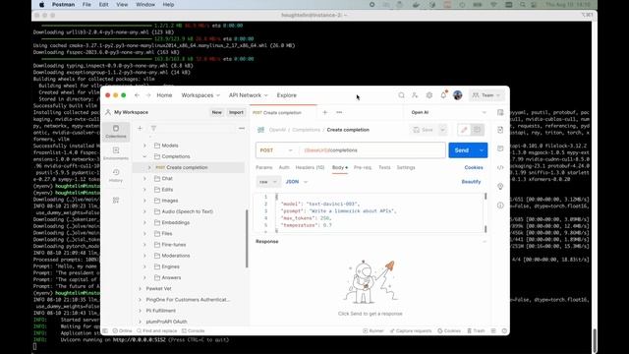The height and width of the screenshot is (354, 629).
Task: Click the collections sidebar scrollbar
Action: pos(247,238)
